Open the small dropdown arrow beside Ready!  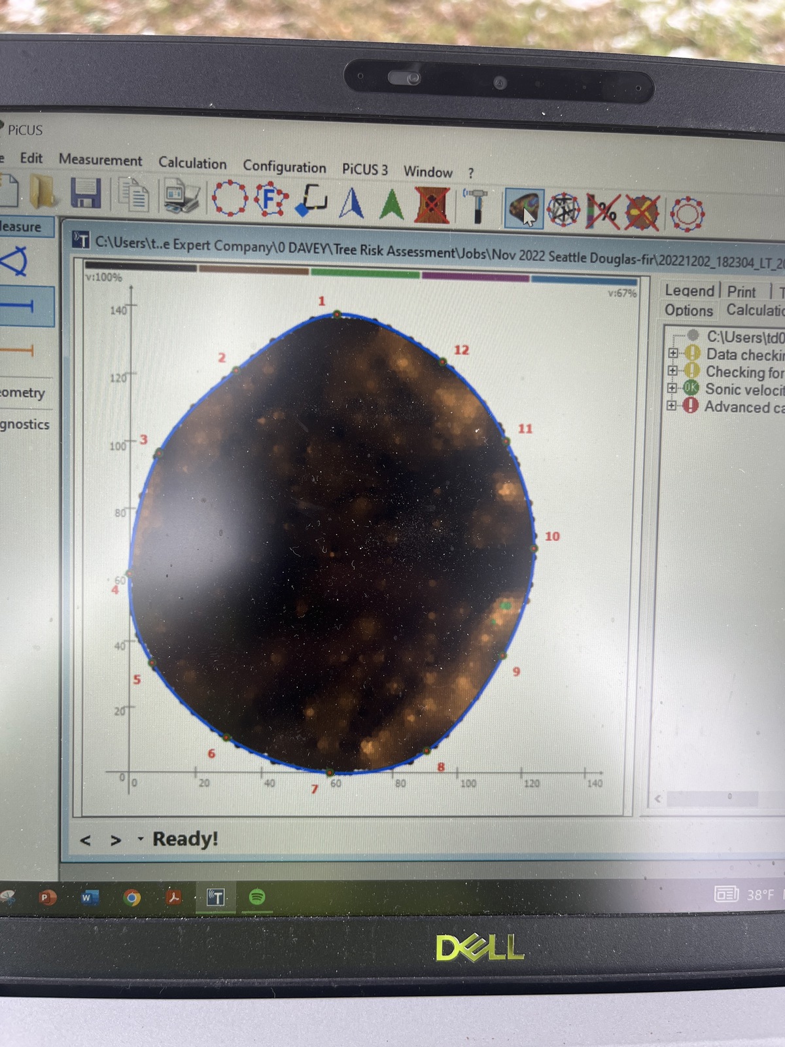click(x=140, y=839)
